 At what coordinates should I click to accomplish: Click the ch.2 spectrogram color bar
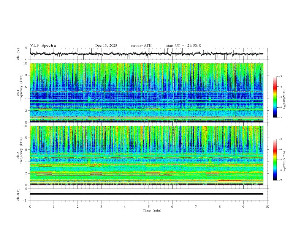tap(275, 160)
